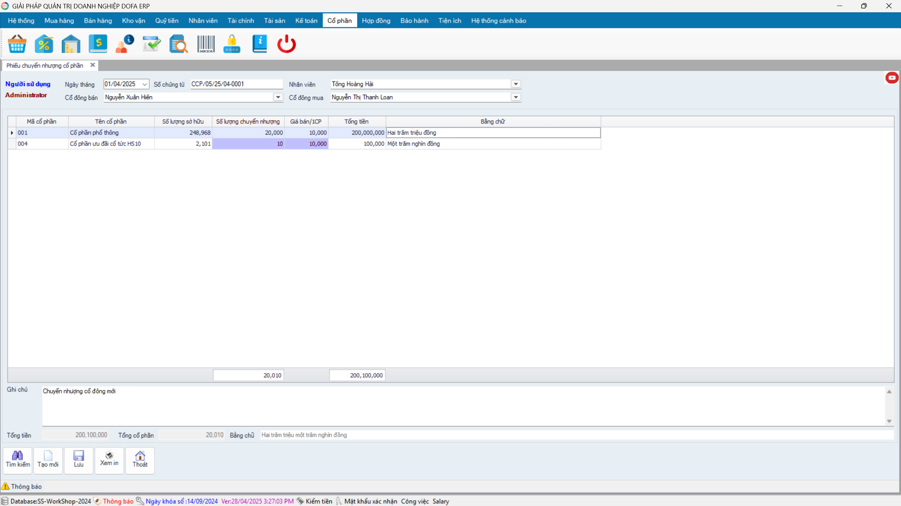Click the Tổng tiền column header
This screenshot has height=506, width=901.
click(x=357, y=121)
